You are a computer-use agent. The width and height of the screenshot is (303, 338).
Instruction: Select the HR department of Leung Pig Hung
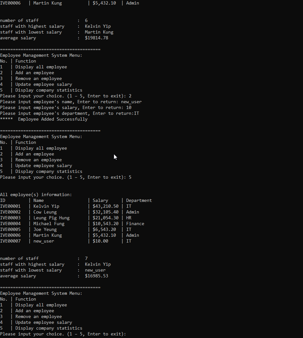129,218
